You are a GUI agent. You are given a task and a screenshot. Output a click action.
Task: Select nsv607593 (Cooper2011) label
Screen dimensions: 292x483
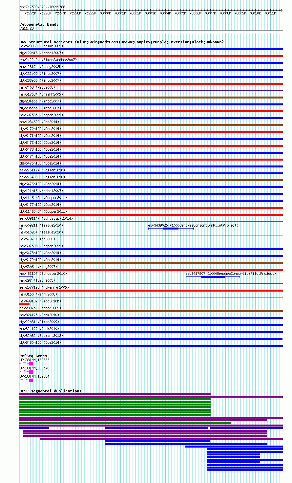pos(41,246)
